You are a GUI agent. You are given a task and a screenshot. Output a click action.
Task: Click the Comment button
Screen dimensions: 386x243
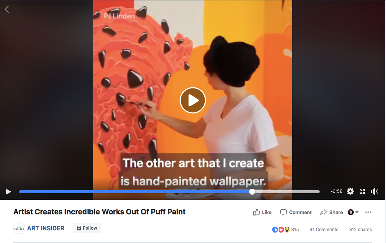(x=296, y=212)
